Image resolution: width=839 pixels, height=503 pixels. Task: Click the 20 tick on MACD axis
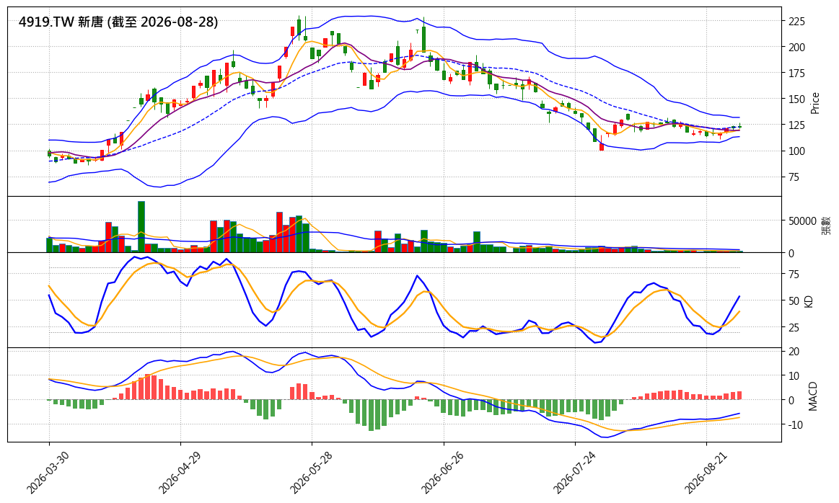click(x=794, y=352)
